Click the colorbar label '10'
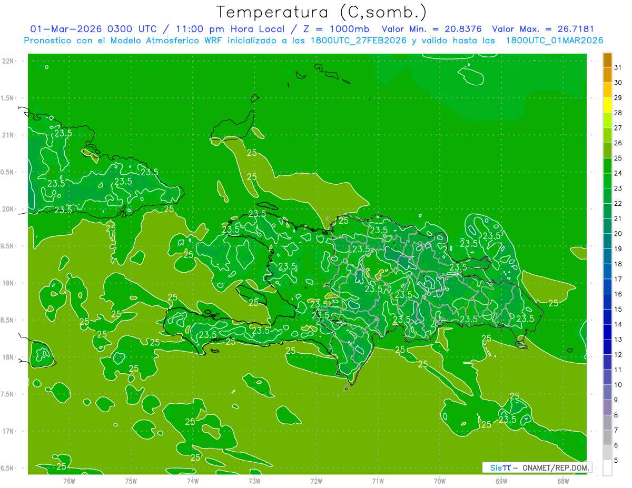This screenshot has height=488, width=632. pyautogui.click(x=618, y=385)
